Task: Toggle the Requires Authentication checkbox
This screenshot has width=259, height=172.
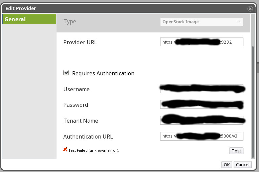Action: [66, 73]
